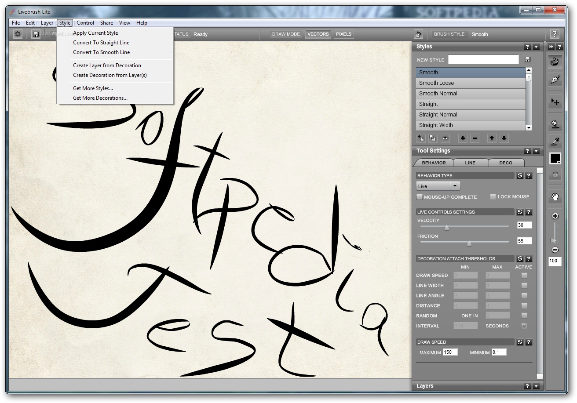577x403 pixels.
Task: Open Styles panel help question mark
Action: click(527, 47)
